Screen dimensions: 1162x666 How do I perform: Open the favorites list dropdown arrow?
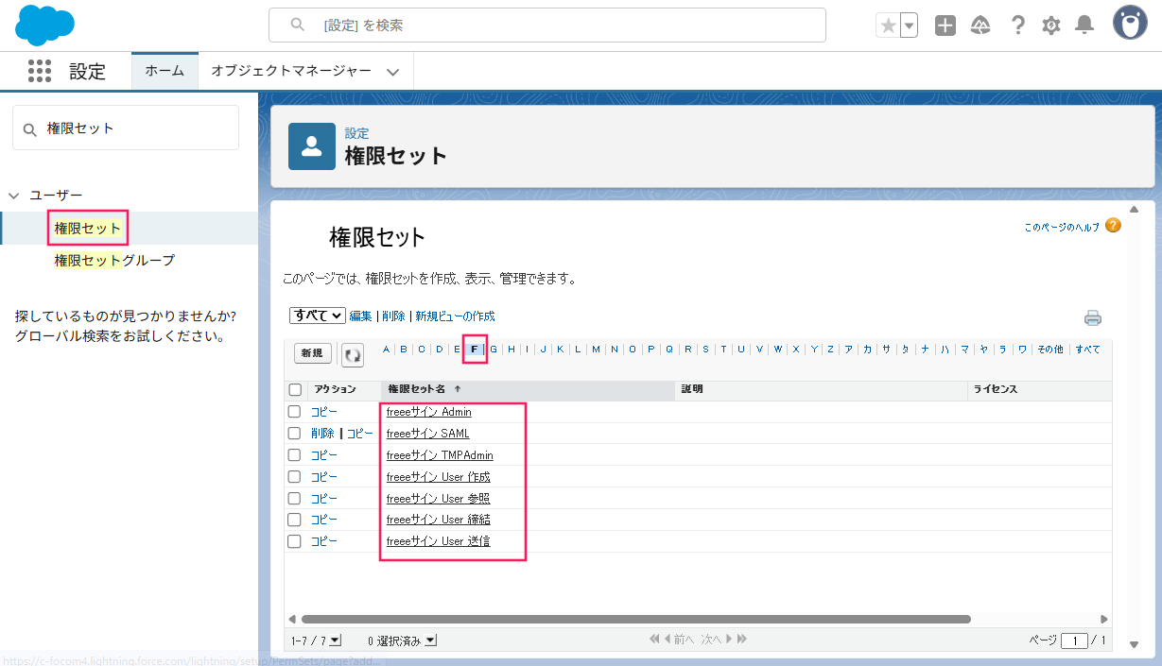click(909, 26)
